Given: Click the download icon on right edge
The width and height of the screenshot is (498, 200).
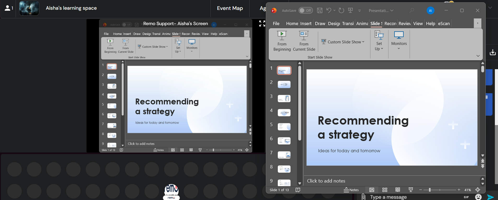Looking at the screenshot, I should 493,52.
